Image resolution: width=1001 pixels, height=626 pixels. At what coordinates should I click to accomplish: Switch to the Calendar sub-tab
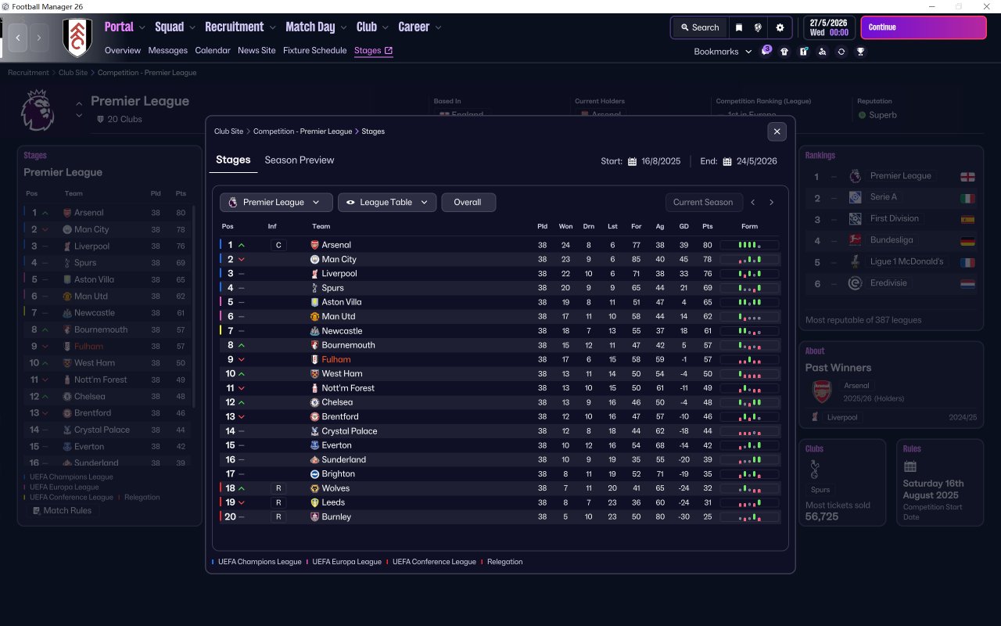coord(213,50)
